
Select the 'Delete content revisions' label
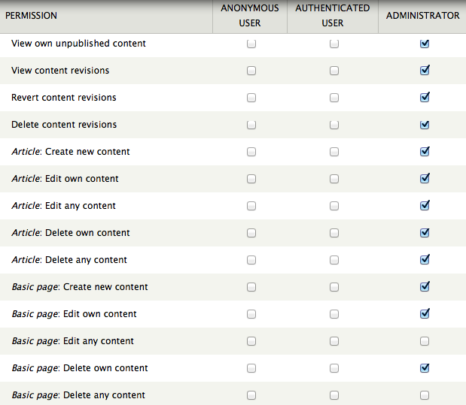(64, 124)
